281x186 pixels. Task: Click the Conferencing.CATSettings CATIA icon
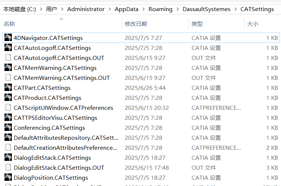point(8,128)
